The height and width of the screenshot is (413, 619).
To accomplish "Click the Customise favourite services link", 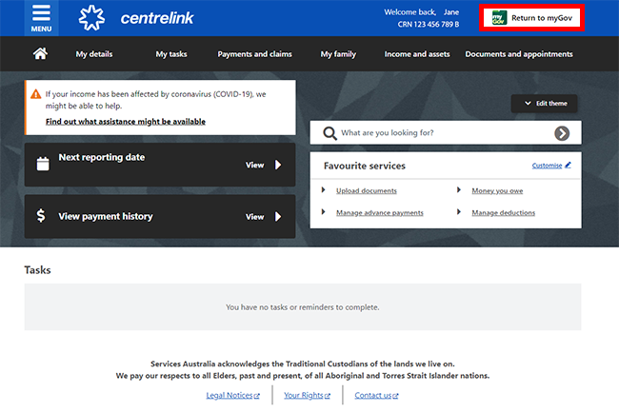I will pyautogui.click(x=550, y=166).
